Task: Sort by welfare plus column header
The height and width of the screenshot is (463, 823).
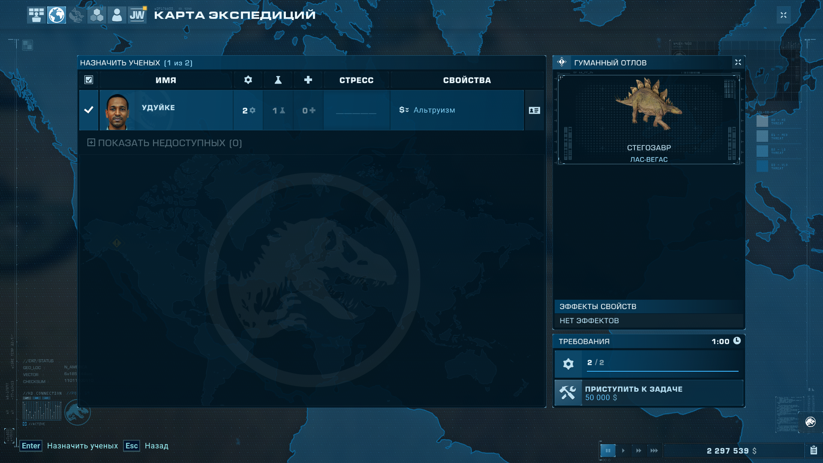Action: pos(308,80)
